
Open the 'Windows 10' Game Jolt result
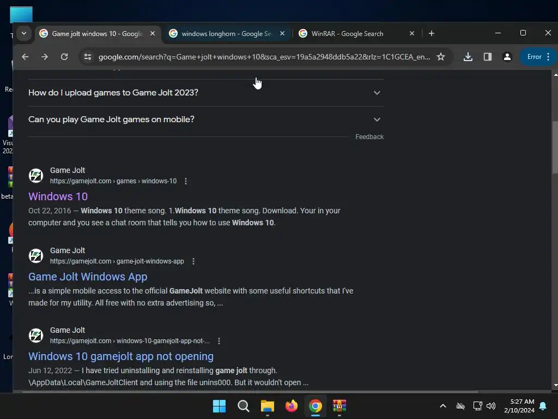tap(58, 196)
